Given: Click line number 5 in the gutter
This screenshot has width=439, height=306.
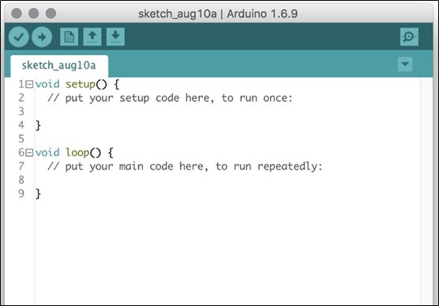Looking at the screenshot, I should (x=21, y=139).
